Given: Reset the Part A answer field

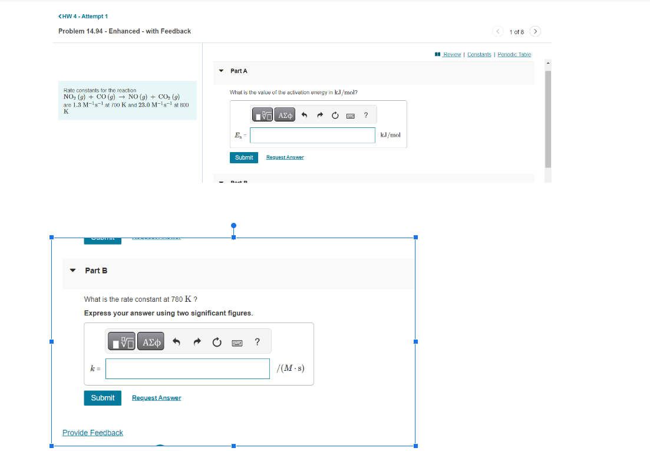Looking at the screenshot, I should 335,115.
